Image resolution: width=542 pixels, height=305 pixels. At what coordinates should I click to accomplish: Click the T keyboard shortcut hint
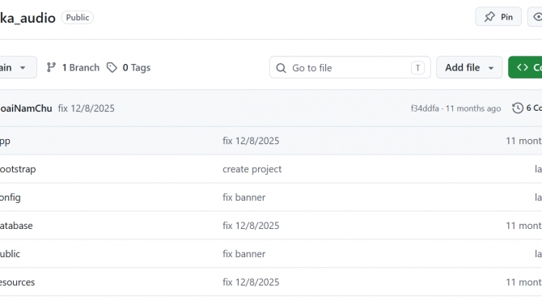(x=417, y=68)
